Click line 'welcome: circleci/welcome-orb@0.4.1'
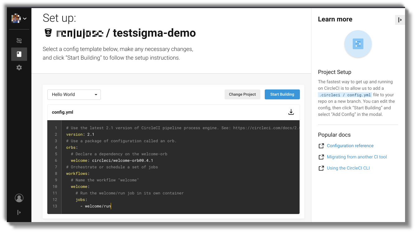 [112, 161]
